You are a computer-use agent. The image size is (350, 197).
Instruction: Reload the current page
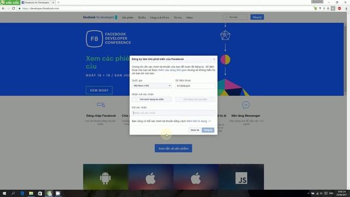coord(13,9)
